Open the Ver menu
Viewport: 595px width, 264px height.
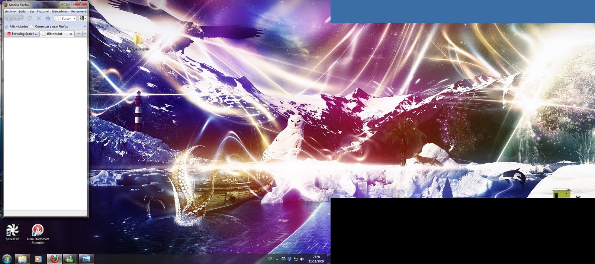point(32,12)
